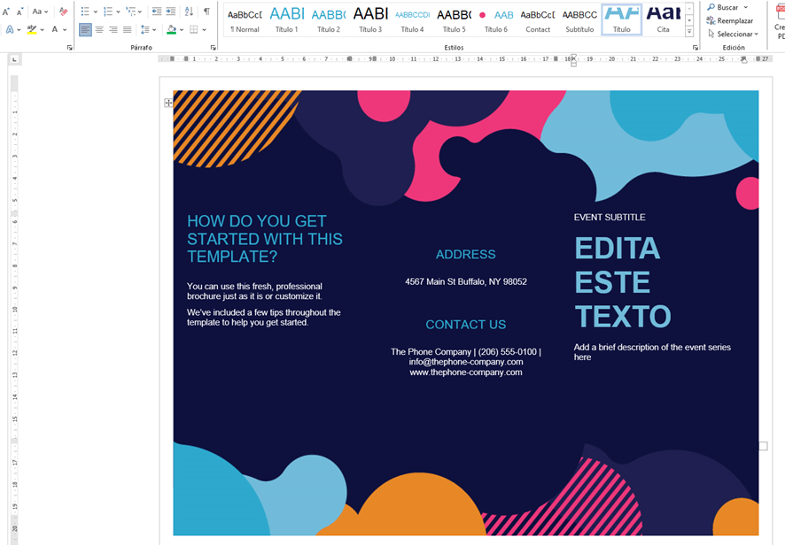Image resolution: width=785 pixels, height=545 pixels.
Task: Click the Decrease Indent icon
Action: click(x=156, y=12)
